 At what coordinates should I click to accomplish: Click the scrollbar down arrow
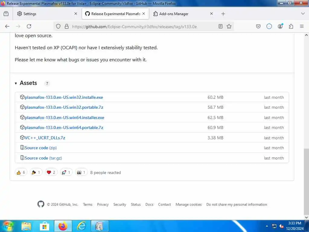coord(306,217)
